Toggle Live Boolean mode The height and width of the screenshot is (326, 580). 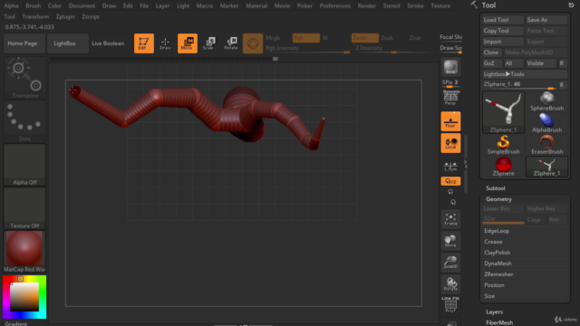pos(108,43)
